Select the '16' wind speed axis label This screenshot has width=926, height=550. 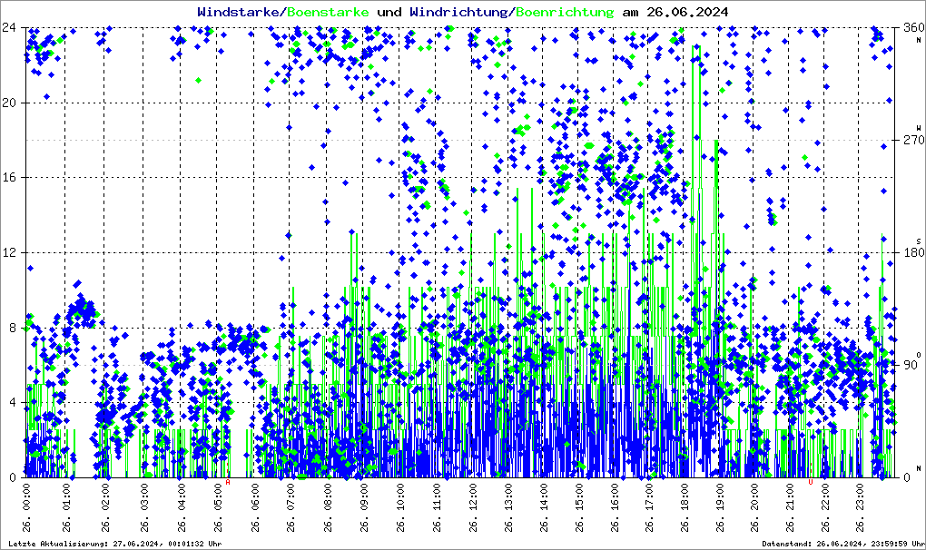click(x=9, y=178)
